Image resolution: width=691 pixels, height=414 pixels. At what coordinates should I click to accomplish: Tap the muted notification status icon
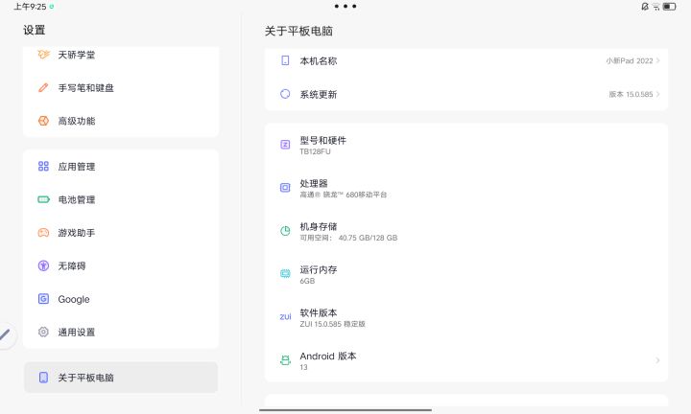click(644, 6)
